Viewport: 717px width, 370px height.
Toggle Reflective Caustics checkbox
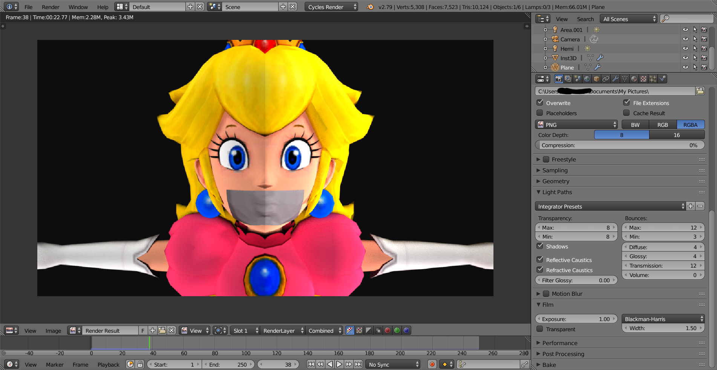(540, 259)
